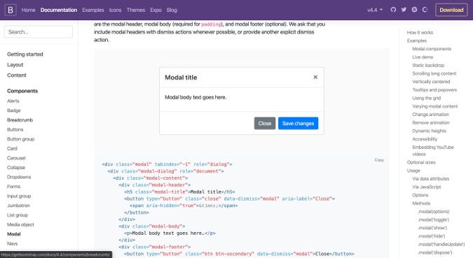Open Examples in navbar
The height and width of the screenshot is (258, 473).
coord(93,10)
